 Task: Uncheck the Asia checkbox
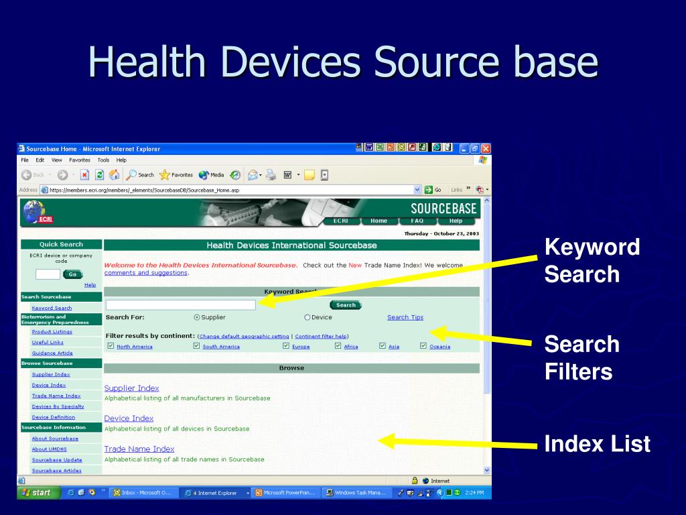pyautogui.click(x=383, y=346)
